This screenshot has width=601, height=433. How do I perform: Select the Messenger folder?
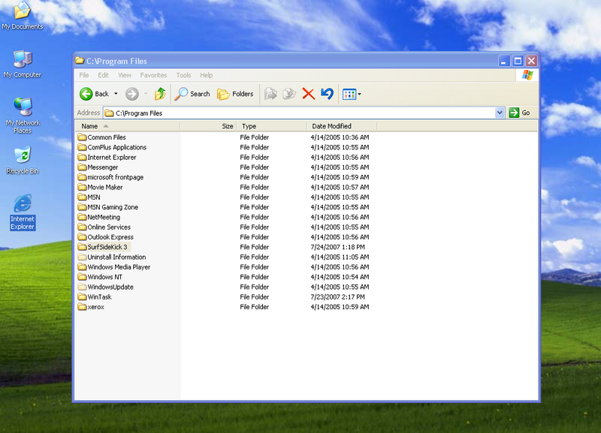click(98, 167)
